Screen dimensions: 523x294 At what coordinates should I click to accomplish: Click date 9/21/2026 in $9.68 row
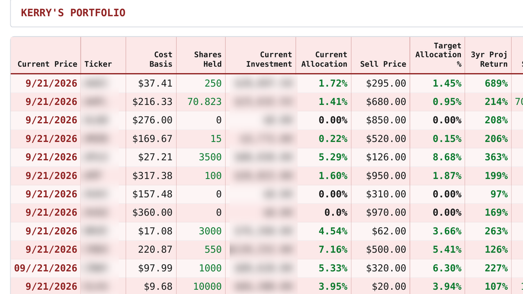[x=51, y=286]
